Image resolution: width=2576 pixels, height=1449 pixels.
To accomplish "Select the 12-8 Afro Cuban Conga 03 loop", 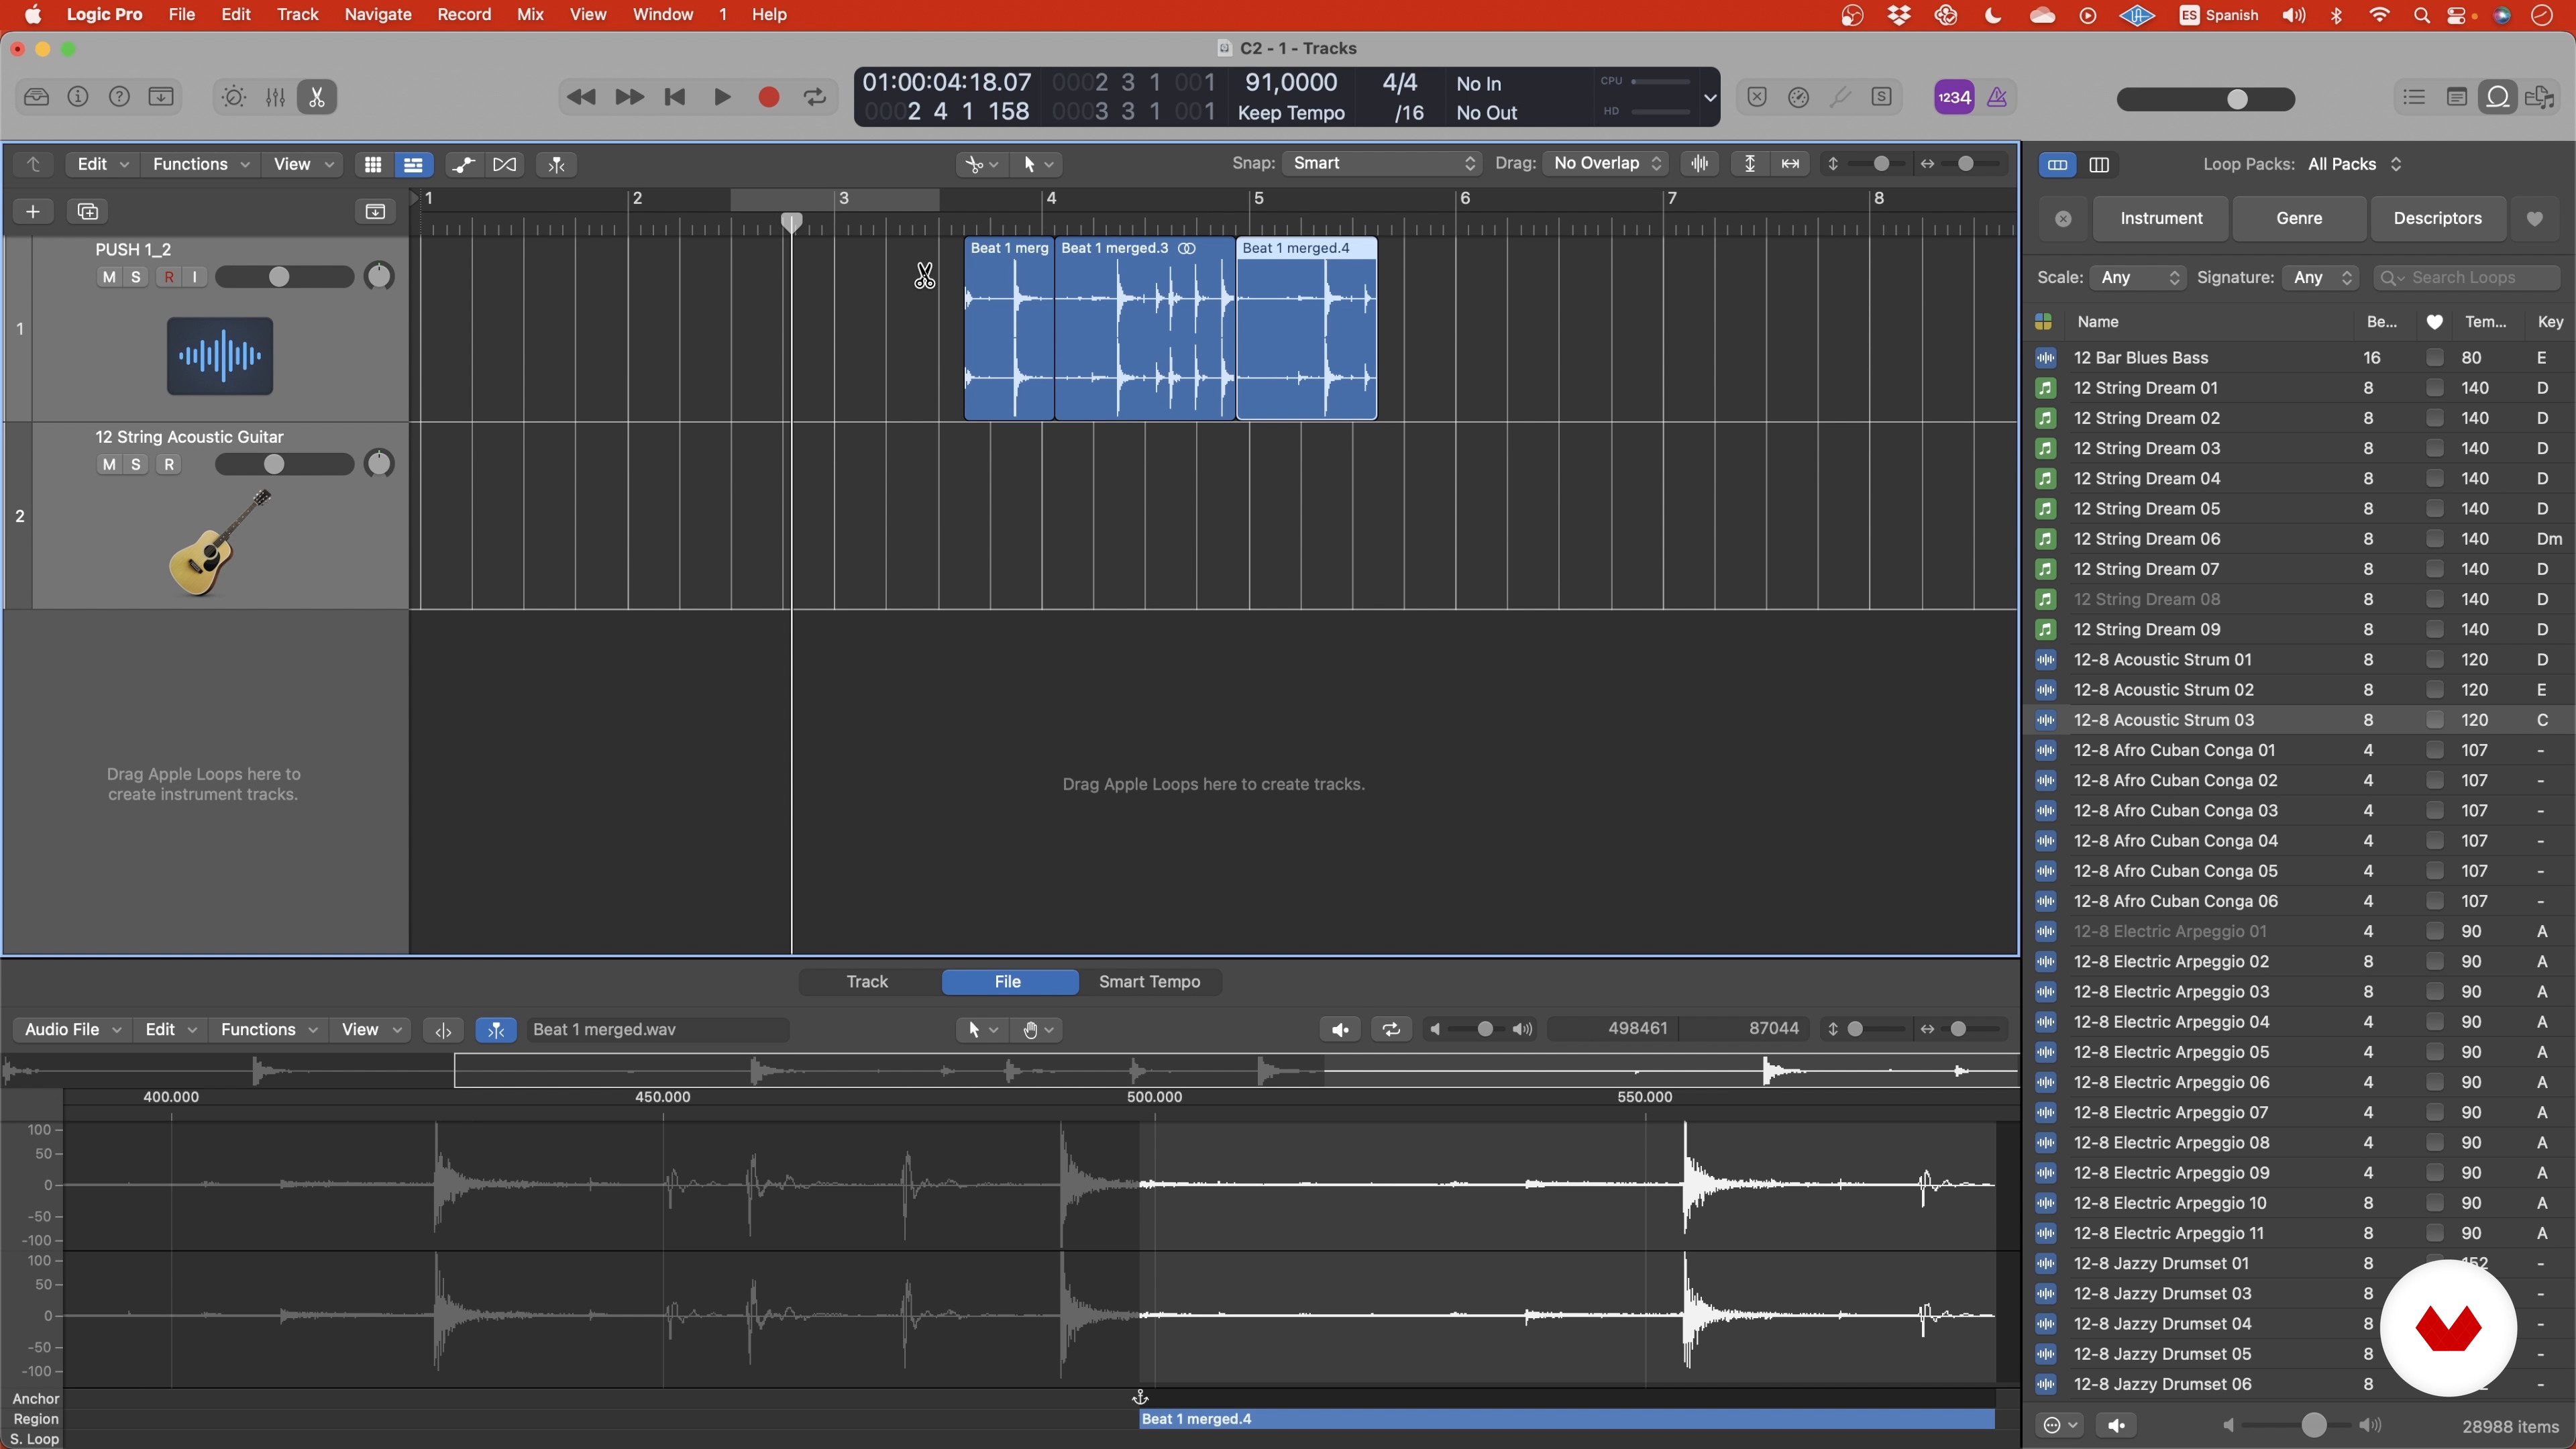I will tap(2300, 810).
